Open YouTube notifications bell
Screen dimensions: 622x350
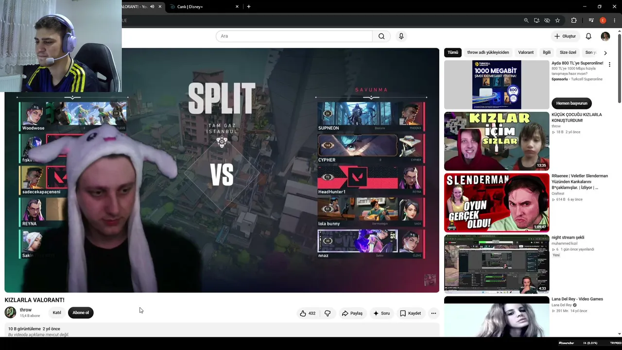click(x=588, y=36)
